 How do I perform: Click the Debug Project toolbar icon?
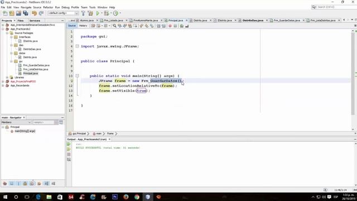click(x=106, y=13)
